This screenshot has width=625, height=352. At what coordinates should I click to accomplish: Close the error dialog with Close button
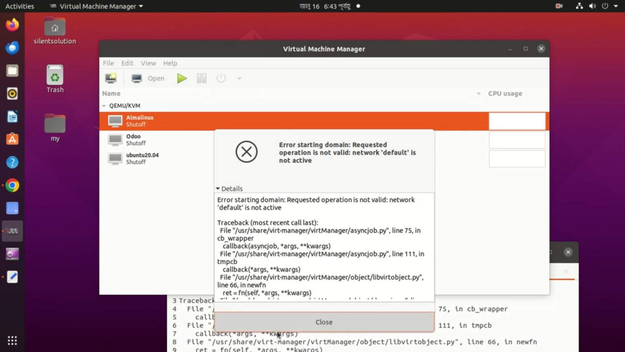324,322
